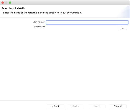The width and height of the screenshot is (130, 112).
Task: Click the greyed-out minimize window button
Action: click(6, 2)
